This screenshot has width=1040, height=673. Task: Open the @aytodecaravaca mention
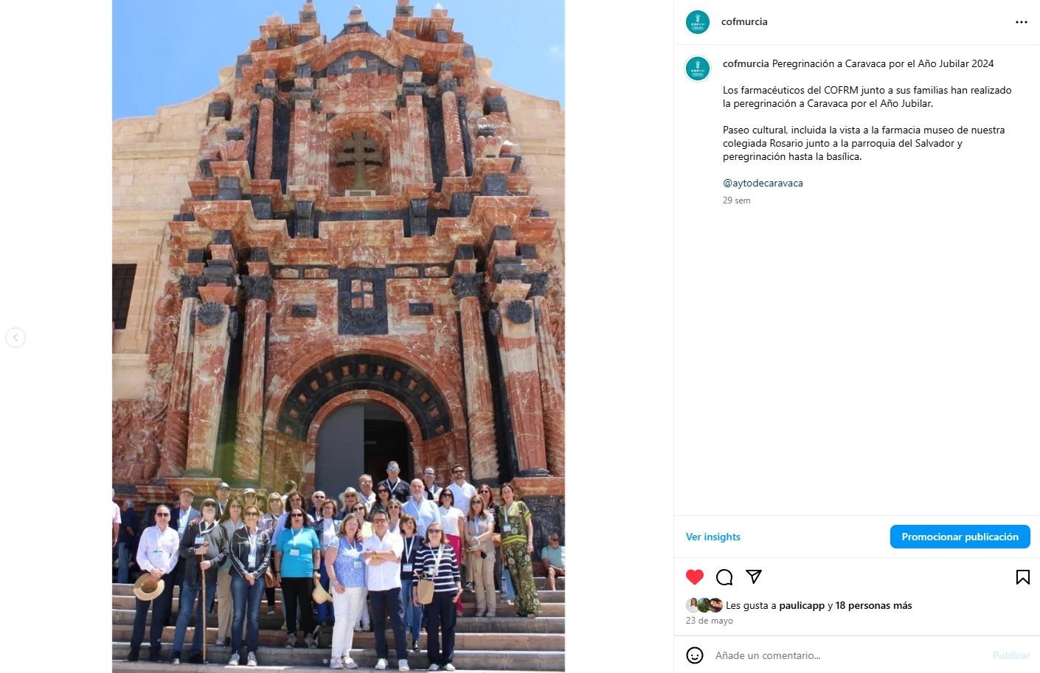[x=763, y=184]
